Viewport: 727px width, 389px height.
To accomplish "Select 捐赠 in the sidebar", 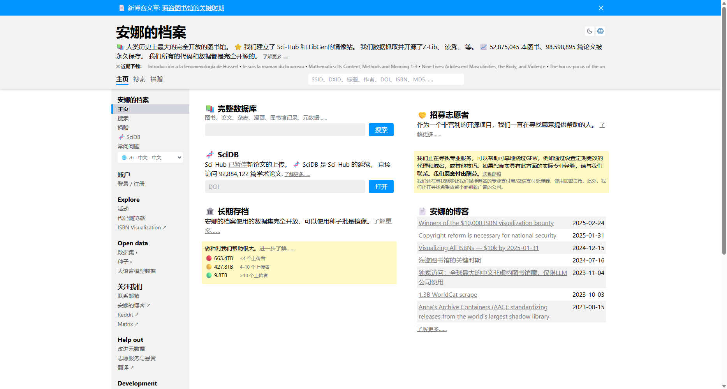I will tap(123, 128).
